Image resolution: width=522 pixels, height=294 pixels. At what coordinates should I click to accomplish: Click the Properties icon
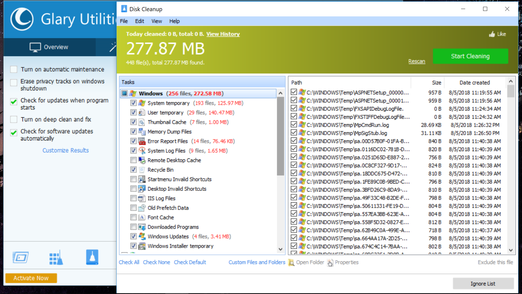coord(330,262)
